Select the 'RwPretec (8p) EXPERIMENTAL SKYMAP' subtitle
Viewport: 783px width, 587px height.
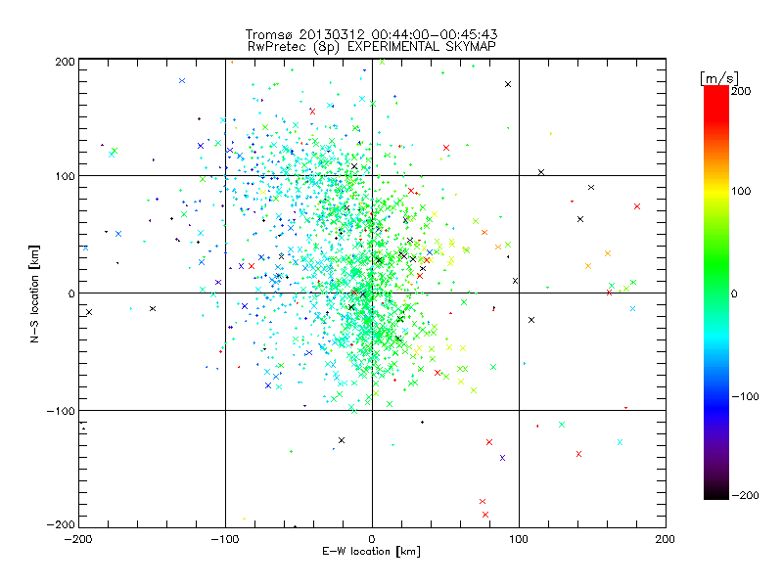(x=372, y=47)
